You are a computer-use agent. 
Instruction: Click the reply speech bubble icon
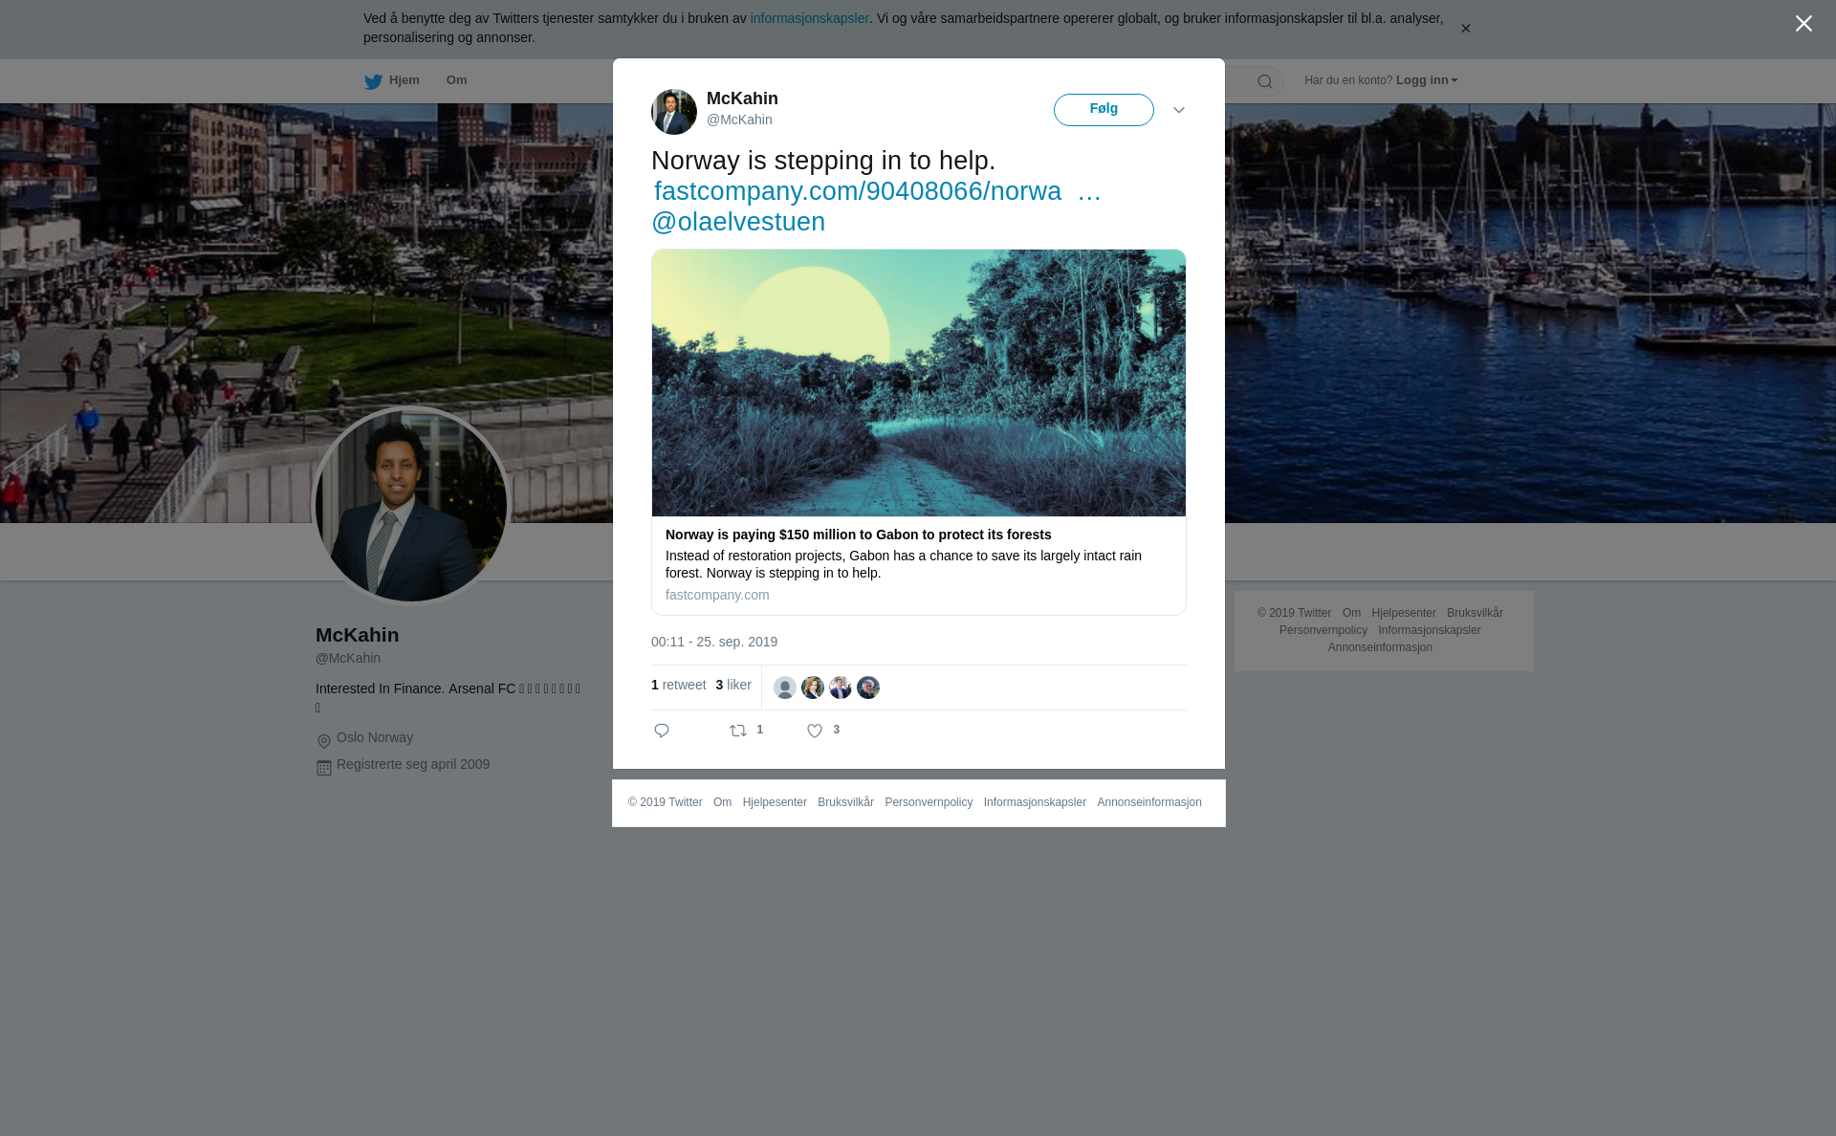click(x=662, y=731)
